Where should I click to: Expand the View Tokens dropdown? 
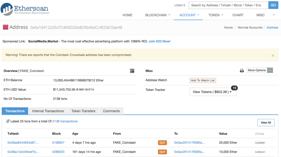tap(213, 92)
